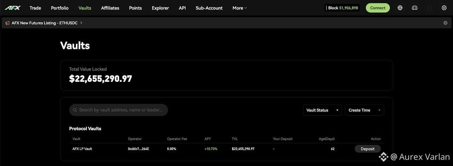Open the Discord icon link

(x=415, y=8)
